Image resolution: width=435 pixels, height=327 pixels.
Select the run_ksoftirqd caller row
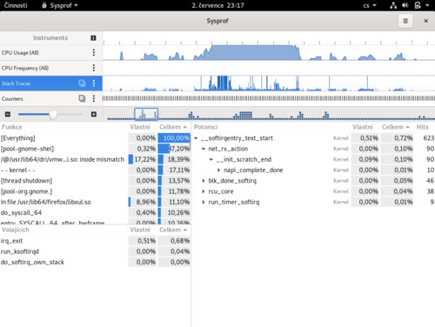point(95,251)
